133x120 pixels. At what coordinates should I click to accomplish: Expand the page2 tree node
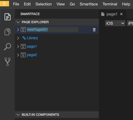pos(18,55)
